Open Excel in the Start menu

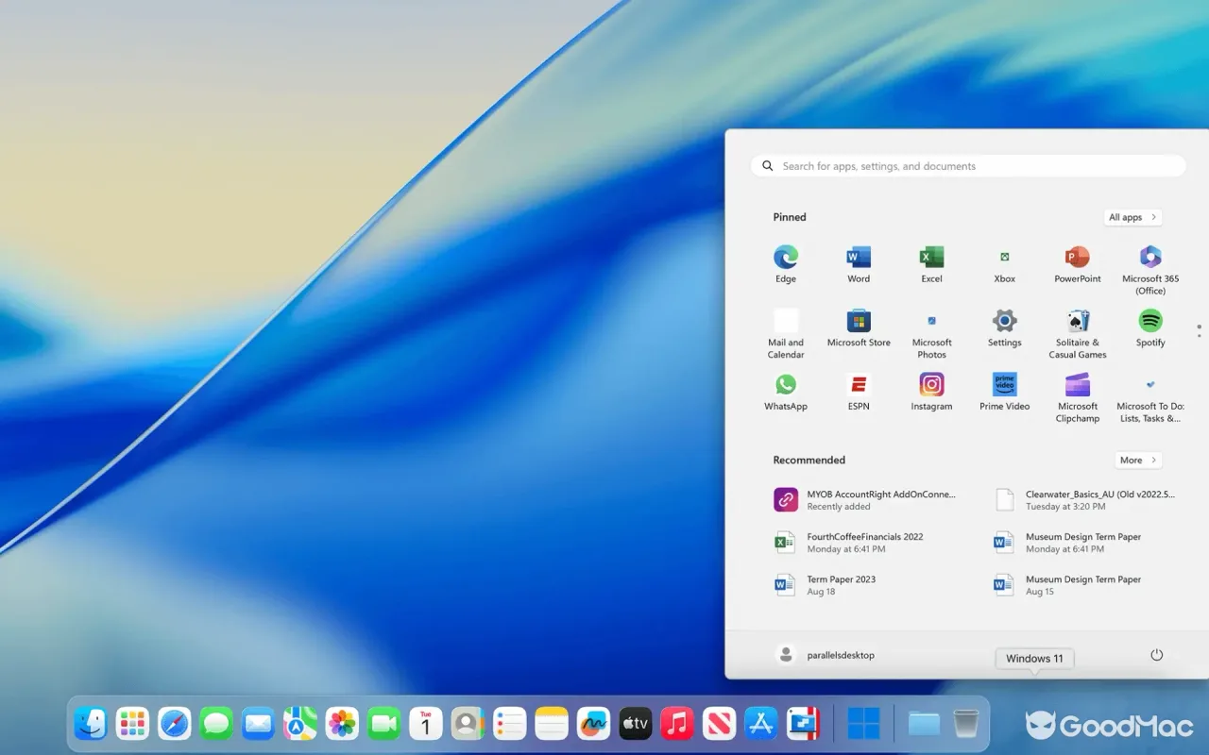(x=931, y=264)
